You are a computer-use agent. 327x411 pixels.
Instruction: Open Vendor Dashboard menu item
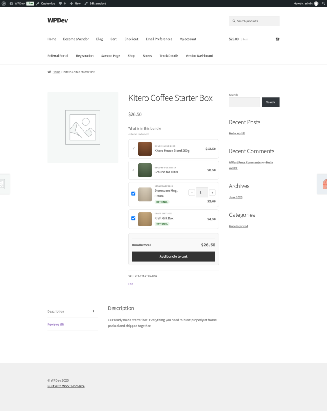[199, 56]
